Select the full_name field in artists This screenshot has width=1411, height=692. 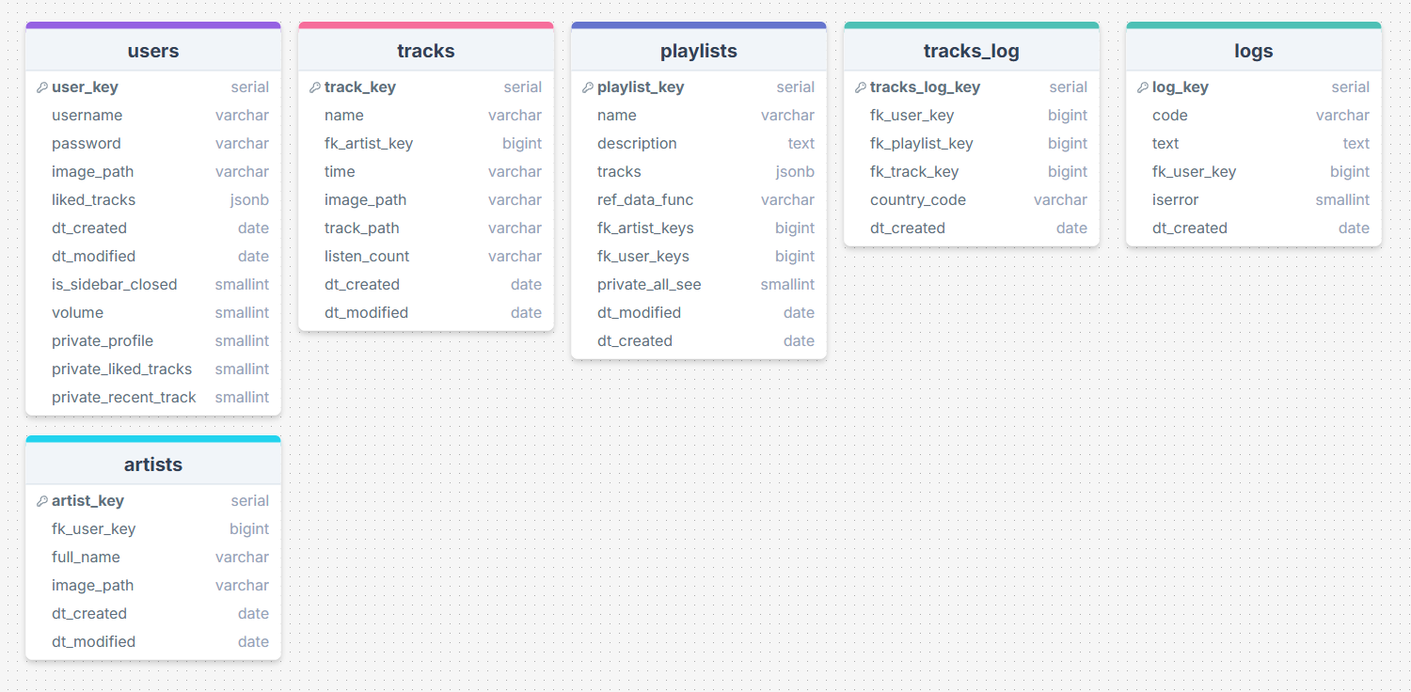click(86, 558)
